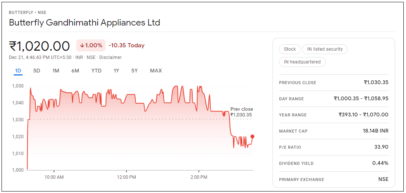Click the 1,020 price axis label
The width and height of the screenshot is (406, 193).
18,137
